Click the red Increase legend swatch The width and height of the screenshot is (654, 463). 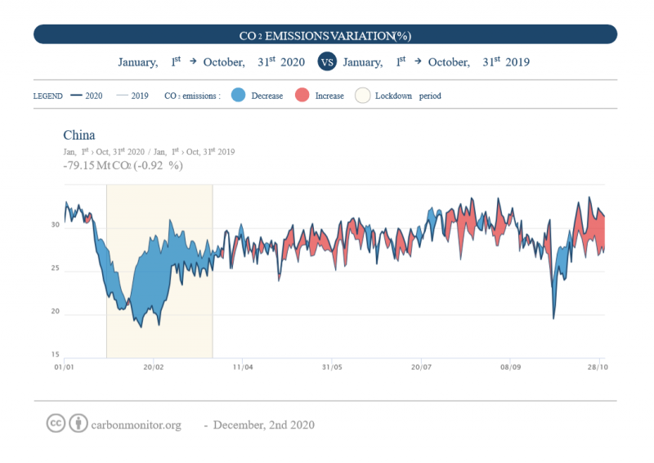point(302,95)
